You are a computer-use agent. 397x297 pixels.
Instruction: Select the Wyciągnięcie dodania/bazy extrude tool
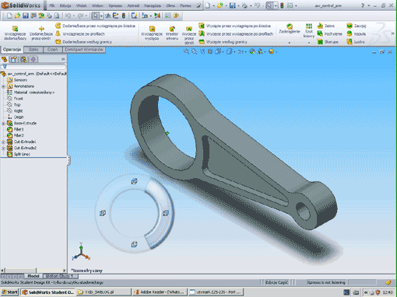coord(15,33)
